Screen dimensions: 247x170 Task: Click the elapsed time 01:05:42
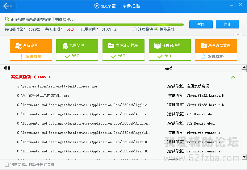point(109,29)
